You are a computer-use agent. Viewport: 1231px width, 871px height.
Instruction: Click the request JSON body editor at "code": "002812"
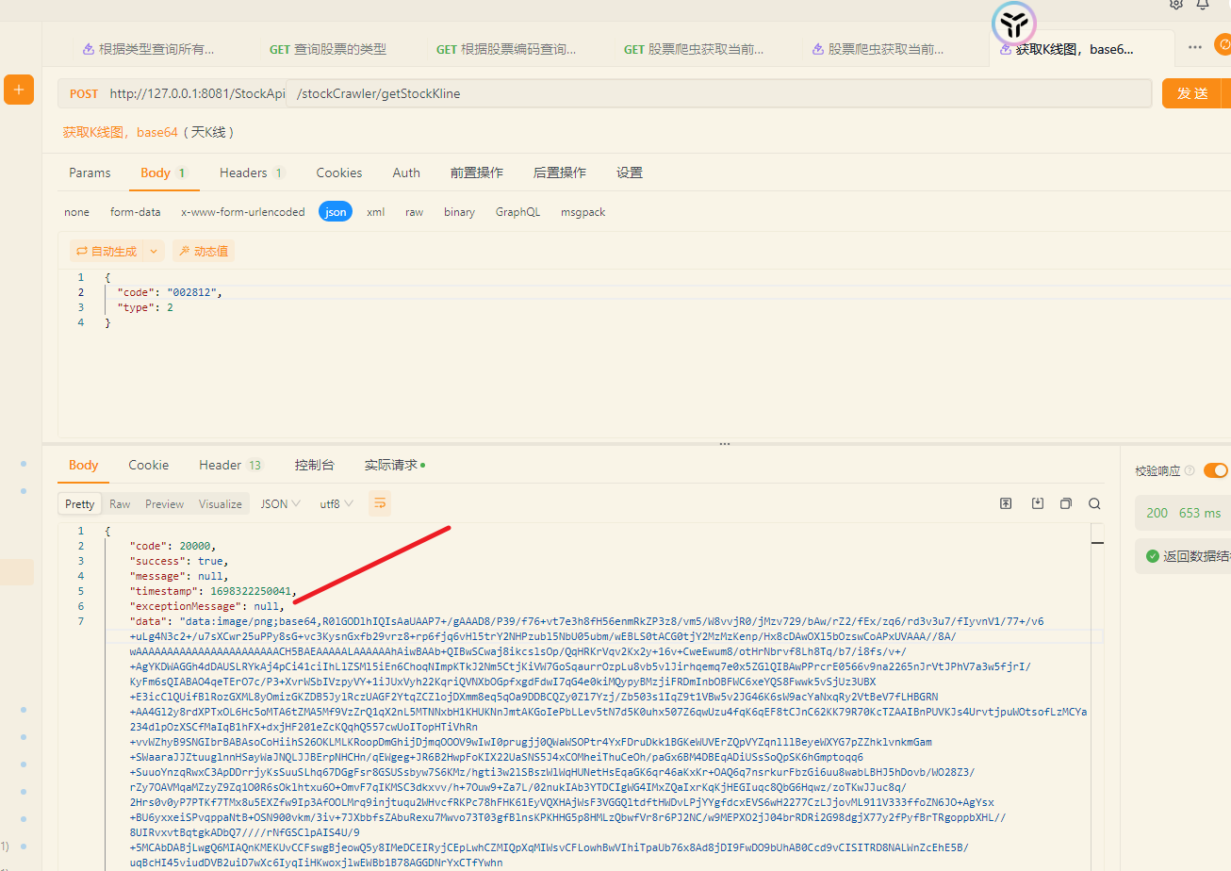click(170, 292)
